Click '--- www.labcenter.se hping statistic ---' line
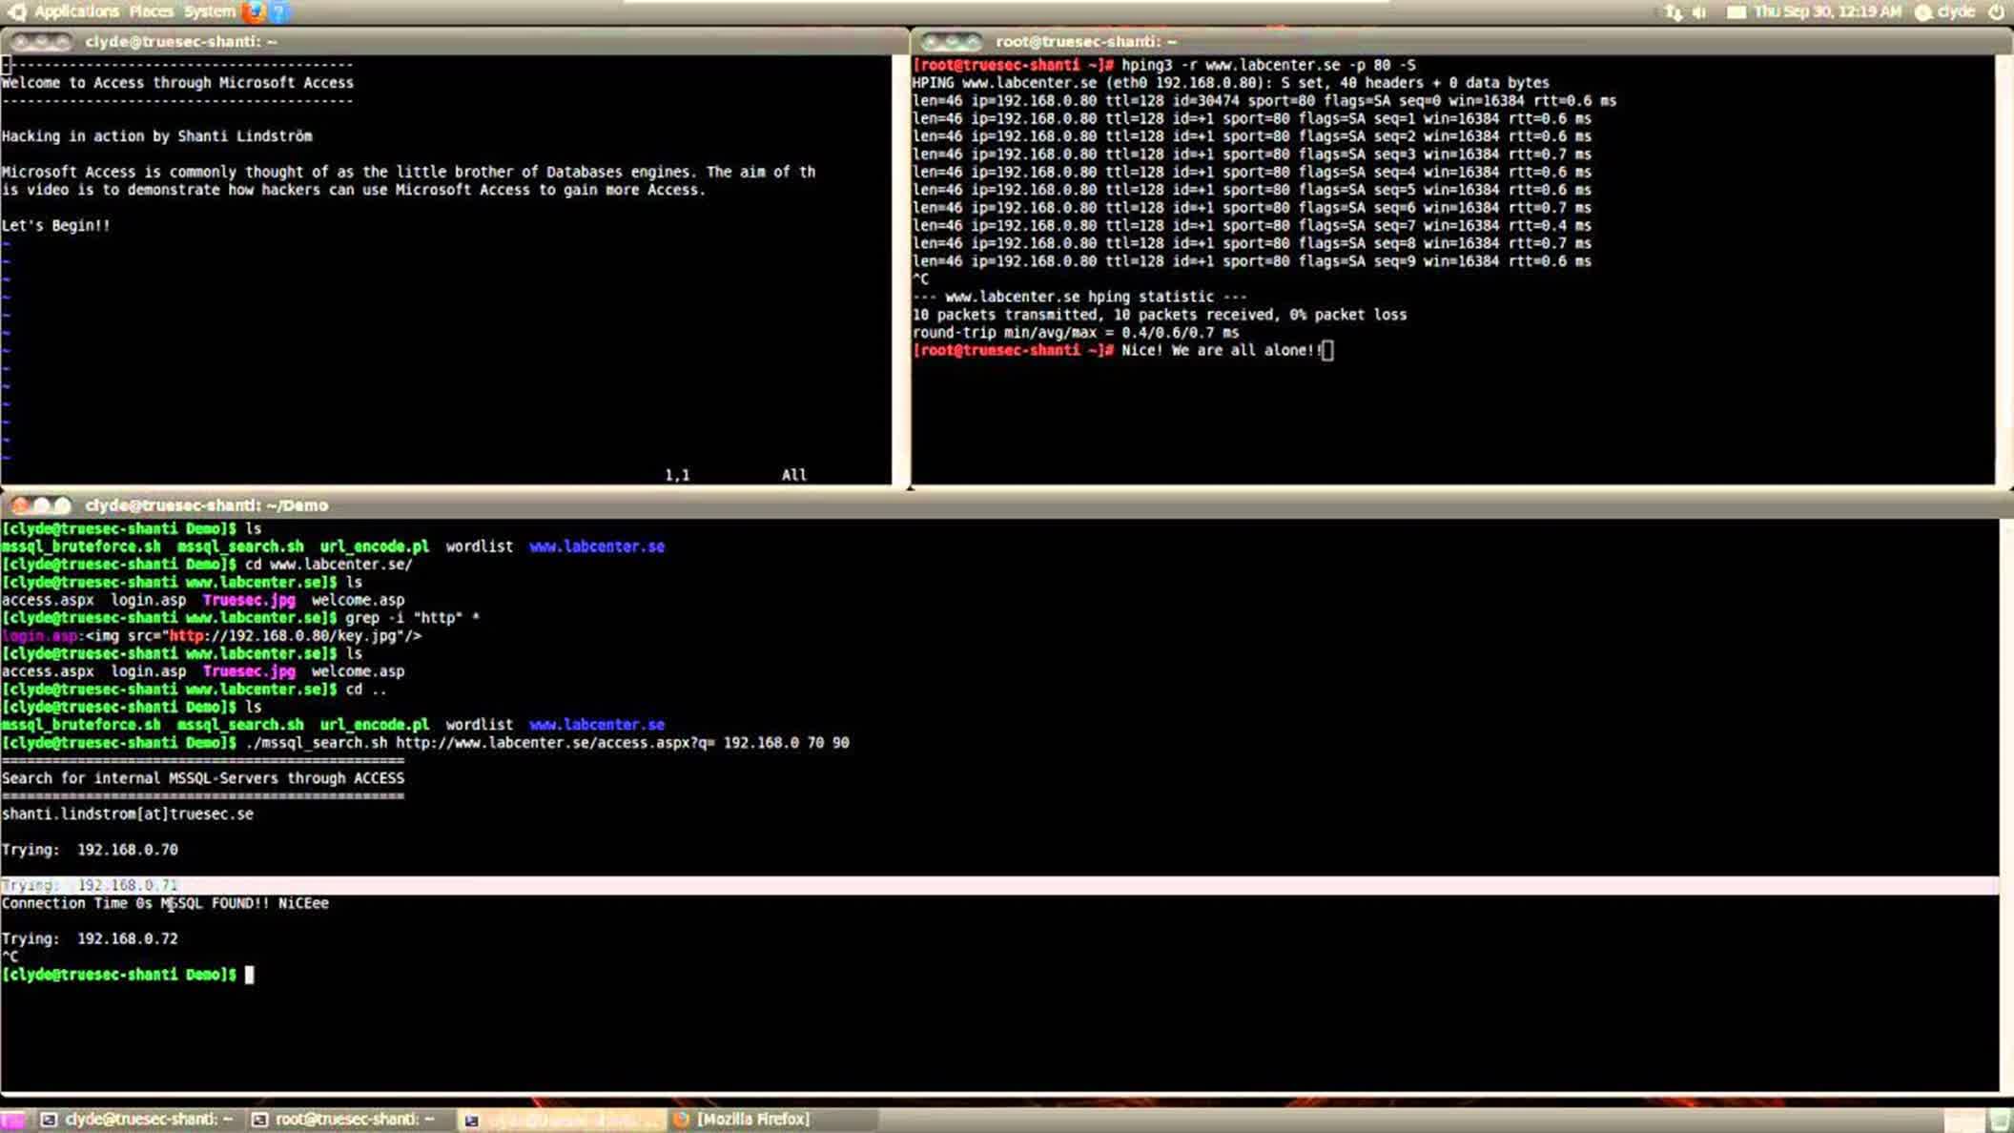 pos(1079,297)
